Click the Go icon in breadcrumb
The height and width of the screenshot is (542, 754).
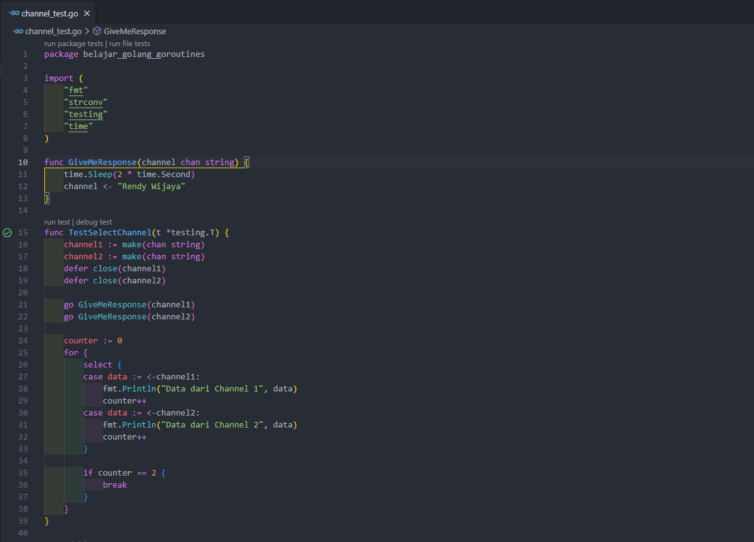coord(18,31)
